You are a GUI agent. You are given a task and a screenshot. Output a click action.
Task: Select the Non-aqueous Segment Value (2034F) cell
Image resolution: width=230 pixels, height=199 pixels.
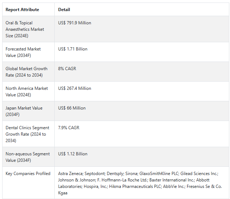(28, 157)
